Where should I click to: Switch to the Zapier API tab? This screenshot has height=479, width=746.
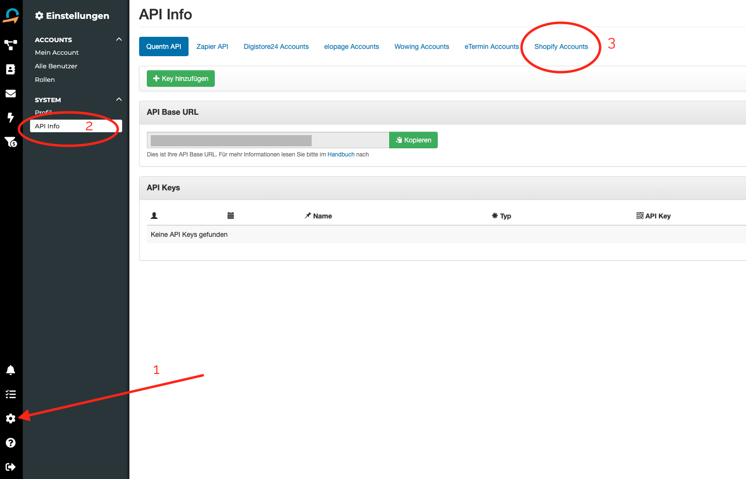[212, 46]
